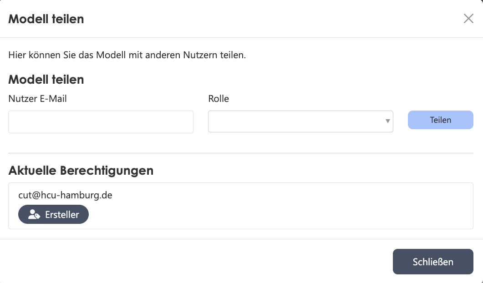Image resolution: width=483 pixels, height=283 pixels.
Task: Click the sentence about sharing with other users
Action: point(127,55)
